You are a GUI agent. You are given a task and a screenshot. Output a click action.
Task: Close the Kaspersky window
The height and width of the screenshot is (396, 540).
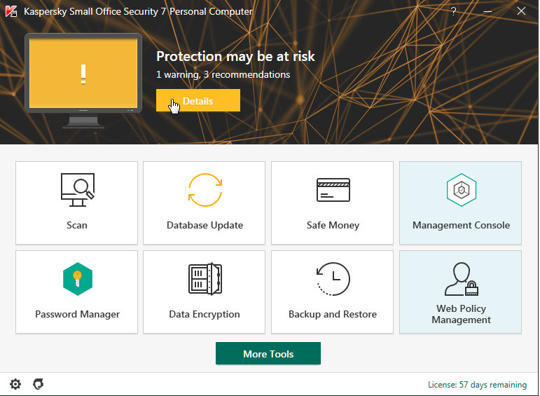click(x=521, y=11)
